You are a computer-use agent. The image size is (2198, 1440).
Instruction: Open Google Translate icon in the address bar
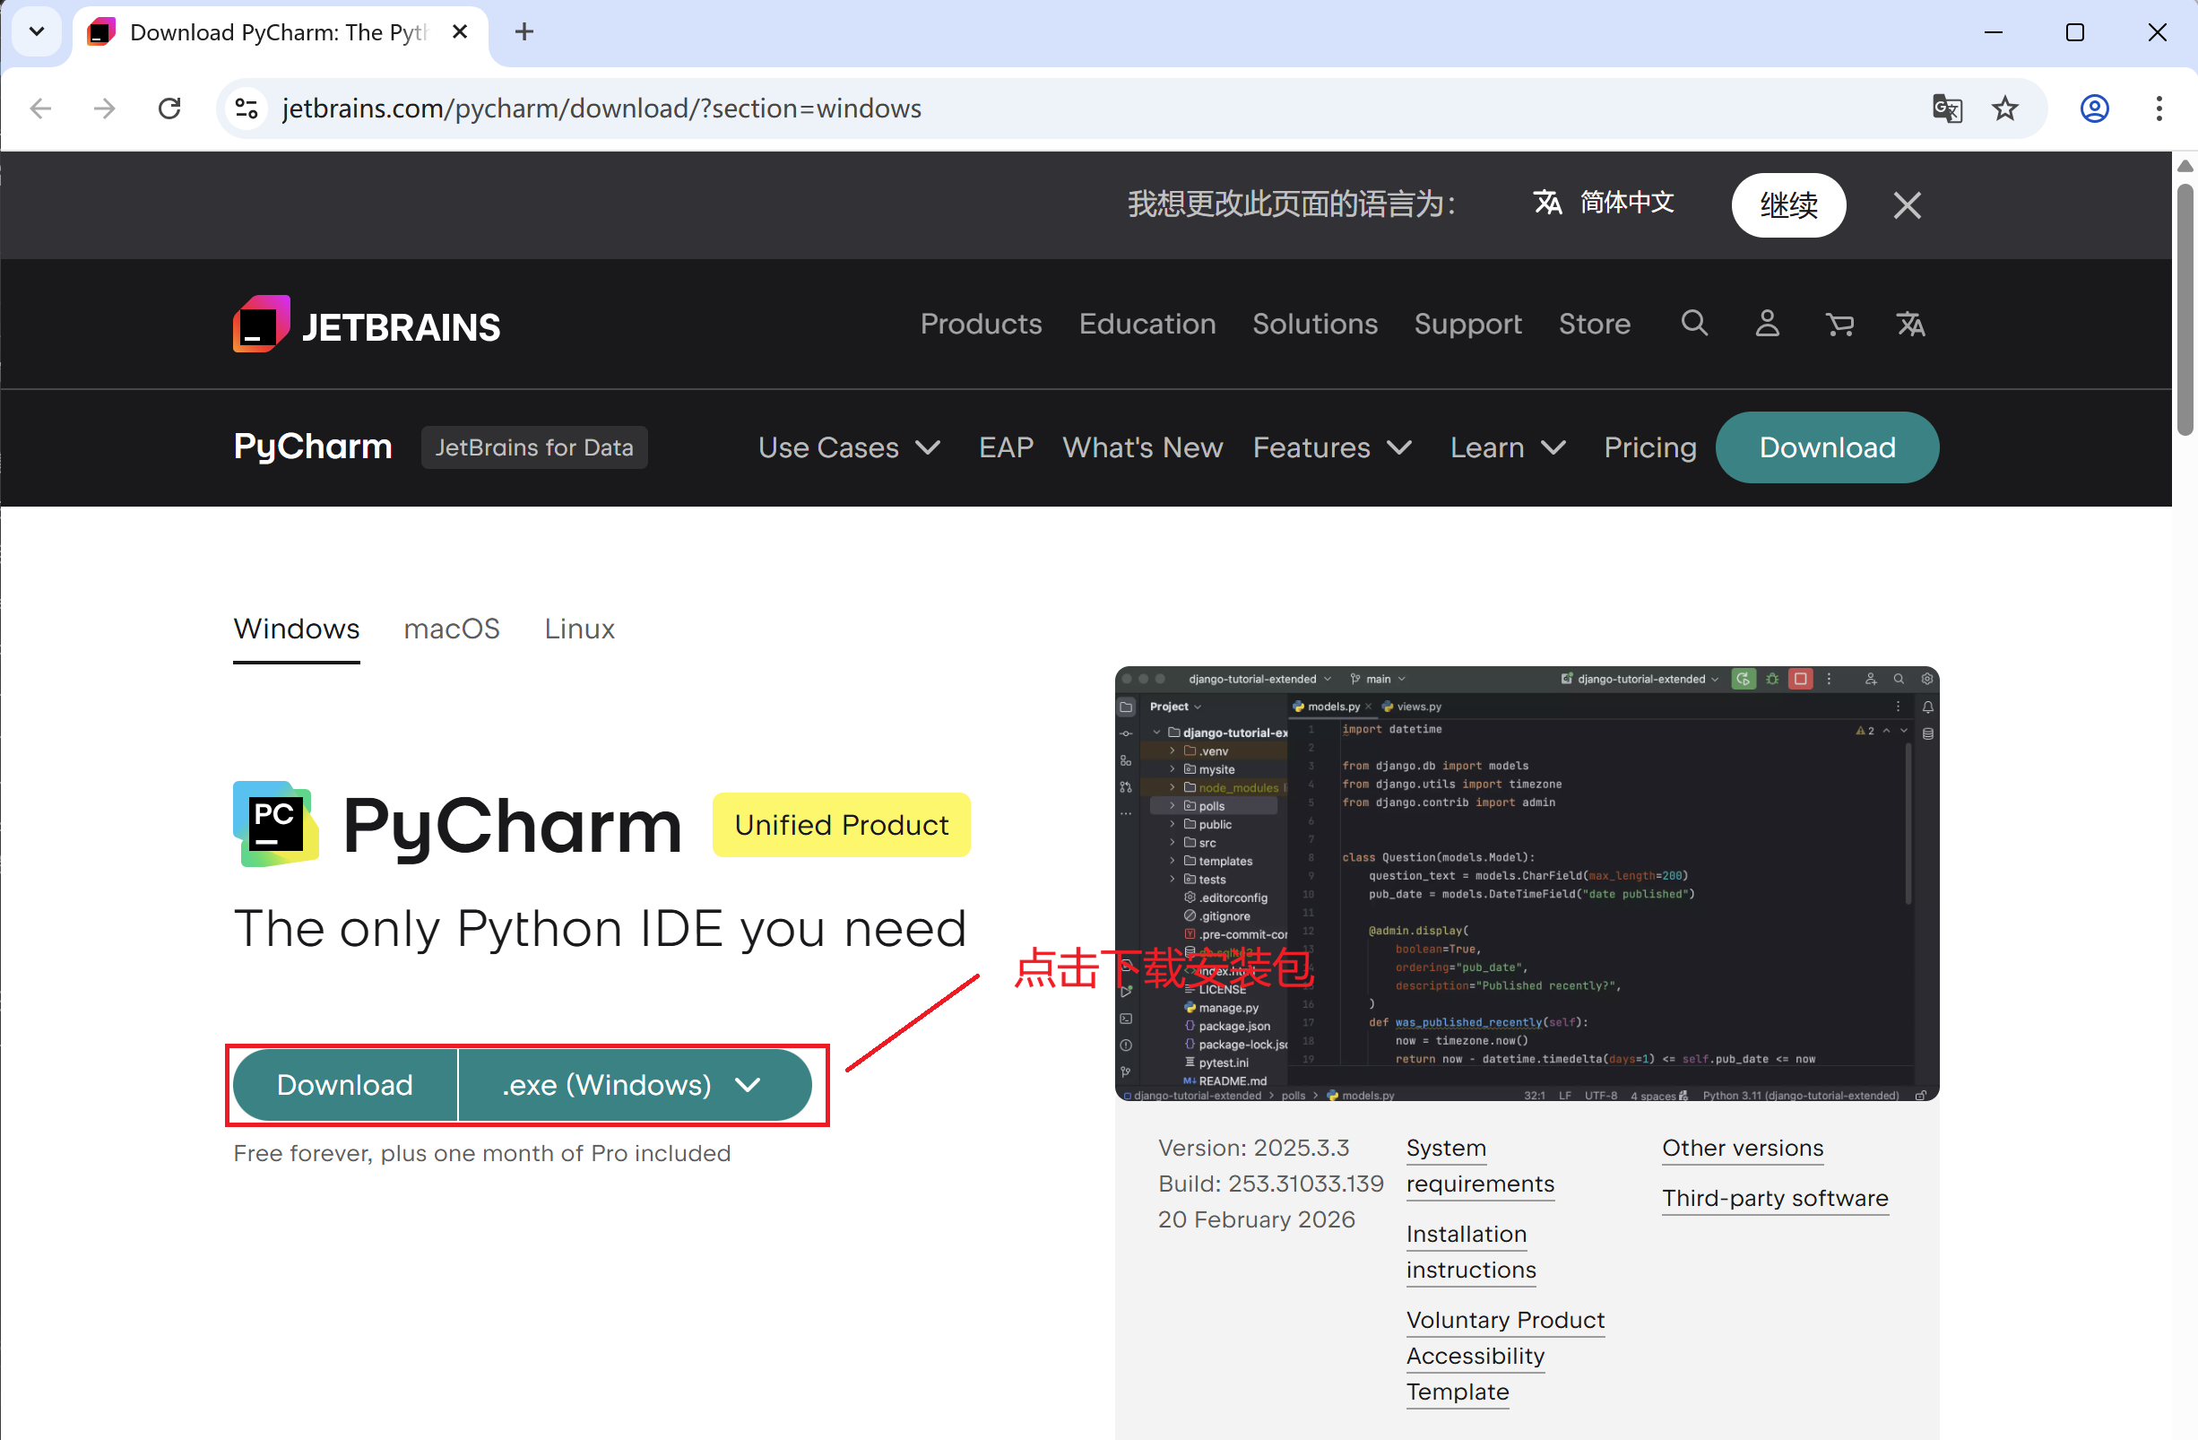(1947, 108)
